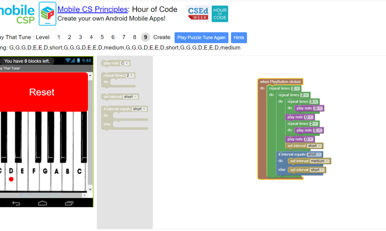Click the CSEd Week badge icon
This screenshot has height=231, width=386.
pyautogui.click(x=198, y=14)
